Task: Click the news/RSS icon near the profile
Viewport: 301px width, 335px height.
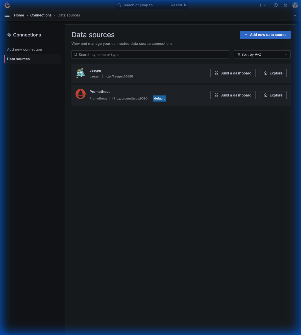Action: click(285, 5)
